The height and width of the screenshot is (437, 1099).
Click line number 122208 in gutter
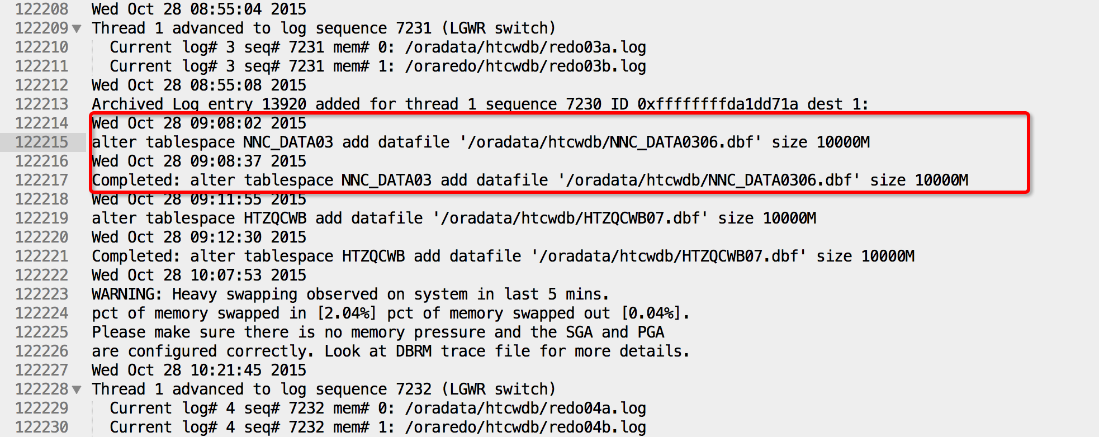click(41, 9)
